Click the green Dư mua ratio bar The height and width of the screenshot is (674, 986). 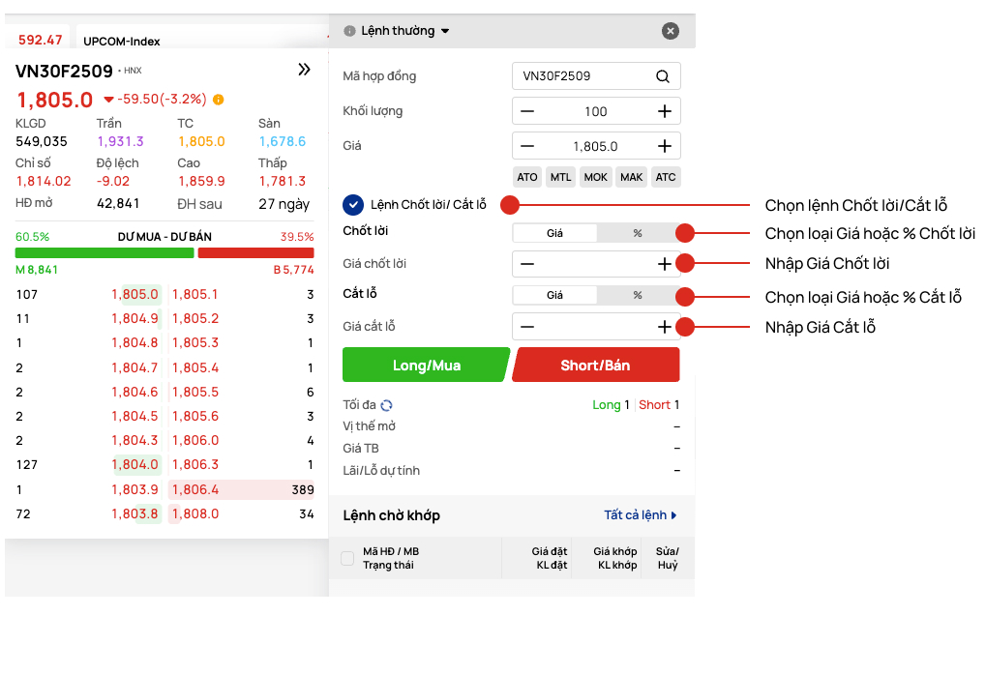click(x=105, y=253)
